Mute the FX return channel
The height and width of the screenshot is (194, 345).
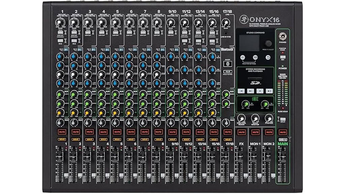[241, 132]
